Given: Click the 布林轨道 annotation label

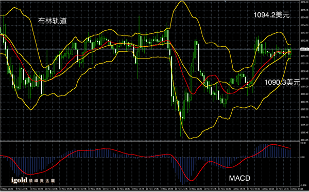Looking at the screenshot, I should [x=53, y=21].
